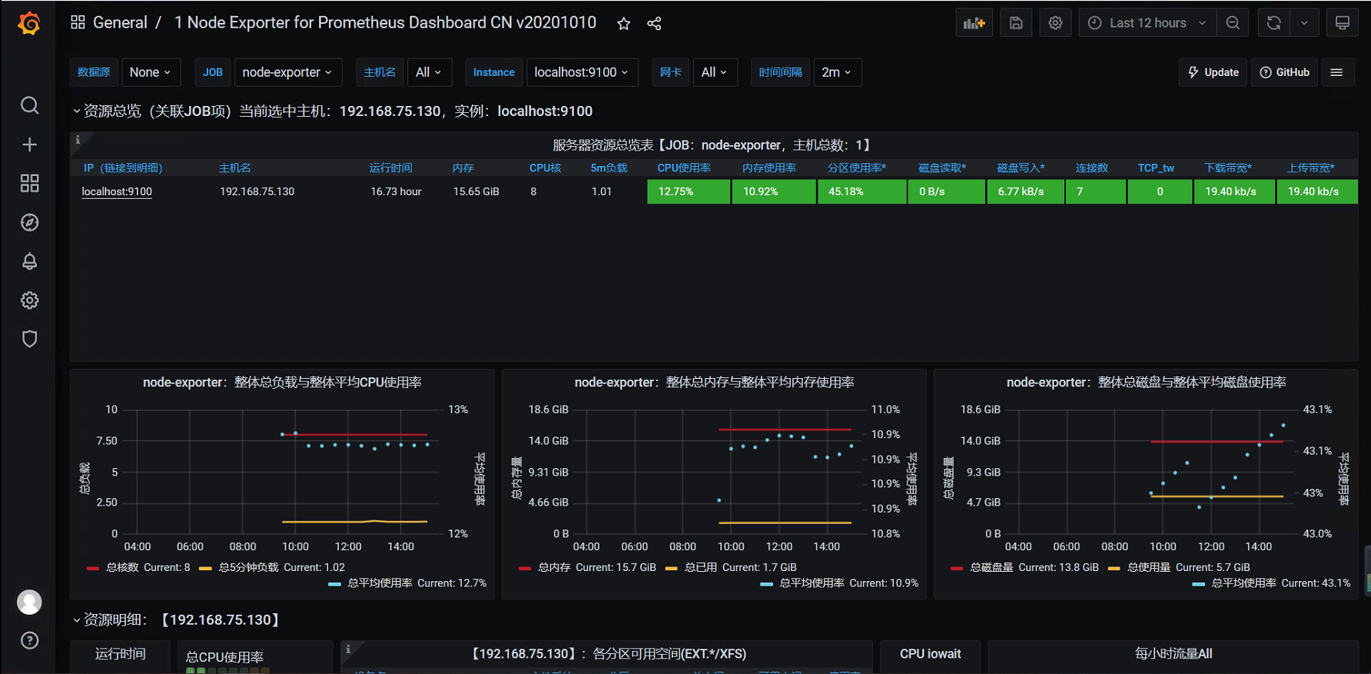Click the Add panel icon
The height and width of the screenshot is (674, 1371).
click(x=974, y=23)
